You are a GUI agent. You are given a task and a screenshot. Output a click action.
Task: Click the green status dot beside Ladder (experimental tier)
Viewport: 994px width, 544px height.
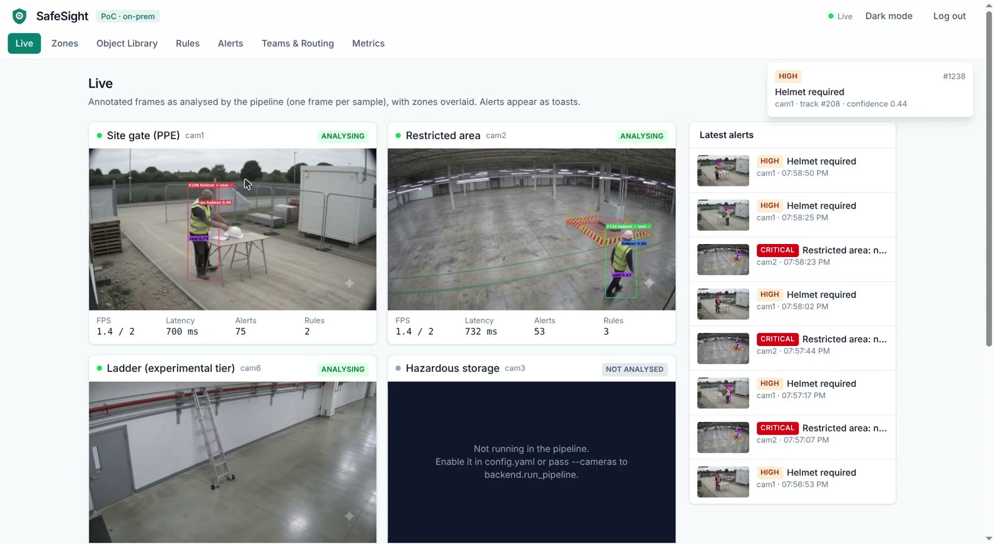click(x=99, y=368)
